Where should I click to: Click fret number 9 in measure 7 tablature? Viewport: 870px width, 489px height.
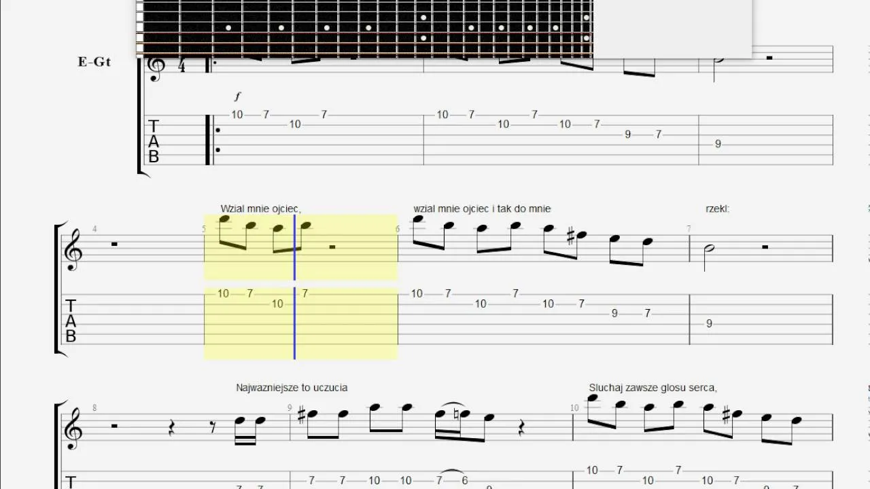click(709, 324)
